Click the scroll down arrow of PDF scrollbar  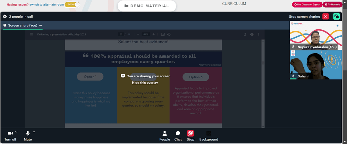263,126
